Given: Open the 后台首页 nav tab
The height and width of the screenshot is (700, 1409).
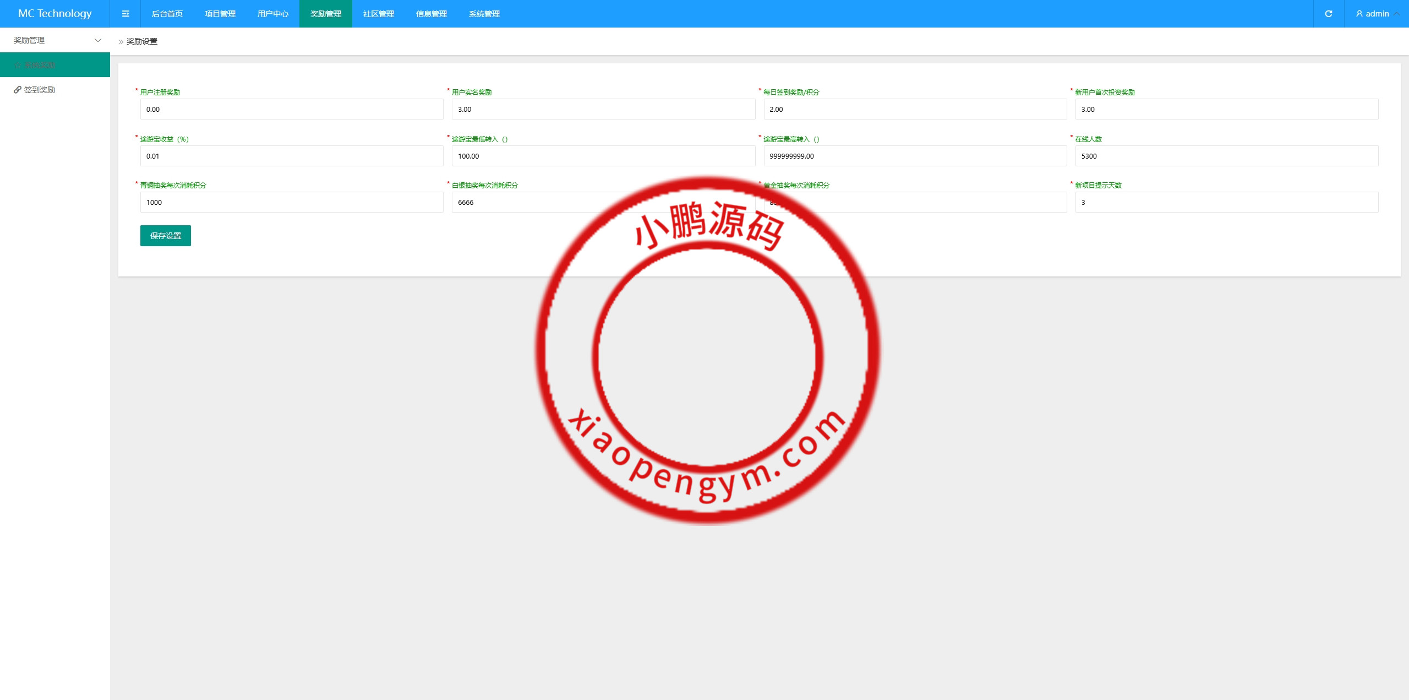Looking at the screenshot, I should click(x=167, y=14).
